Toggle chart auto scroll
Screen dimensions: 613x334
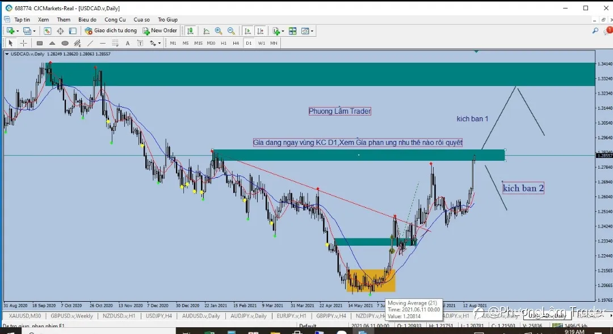point(247,31)
